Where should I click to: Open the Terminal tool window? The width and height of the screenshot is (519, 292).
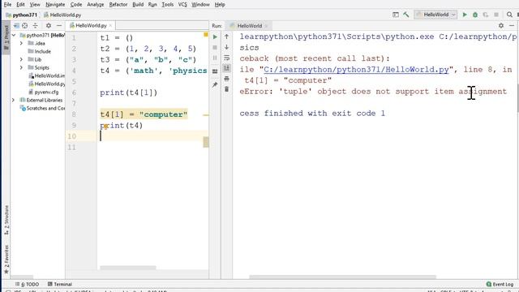coord(59,284)
